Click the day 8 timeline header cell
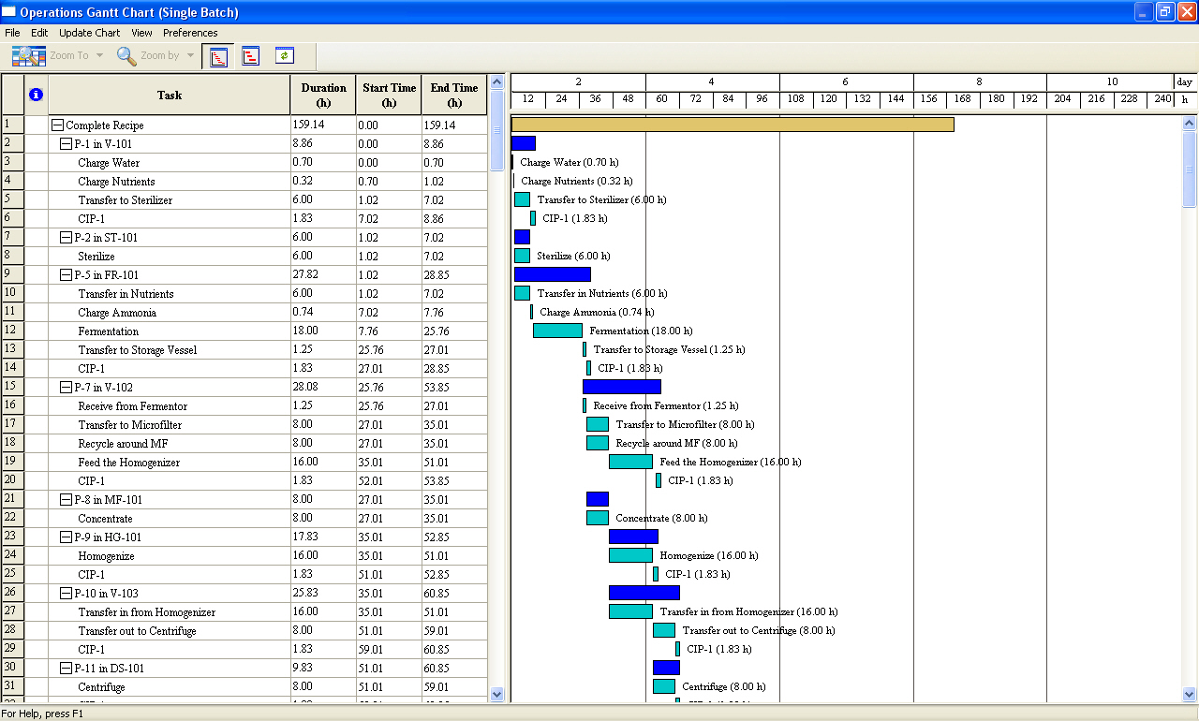The image size is (1199, 721). pos(980,81)
